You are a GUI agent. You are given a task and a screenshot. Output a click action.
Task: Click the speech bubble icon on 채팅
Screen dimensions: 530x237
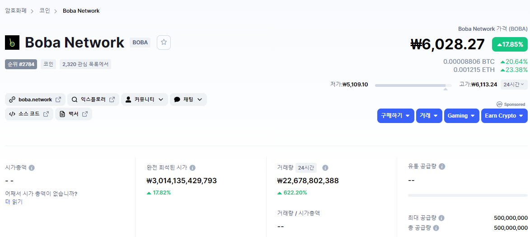tap(177, 100)
